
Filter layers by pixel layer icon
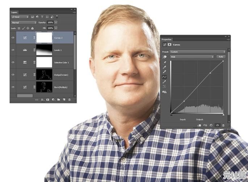pos(33,17)
